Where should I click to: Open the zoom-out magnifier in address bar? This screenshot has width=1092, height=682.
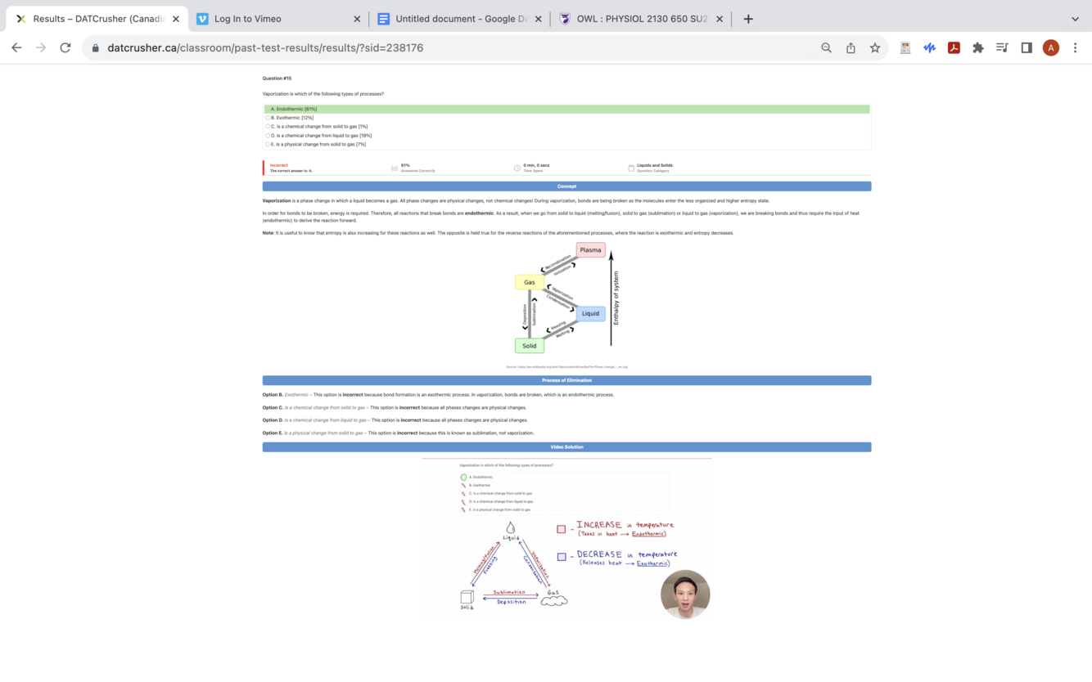tap(827, 47)
